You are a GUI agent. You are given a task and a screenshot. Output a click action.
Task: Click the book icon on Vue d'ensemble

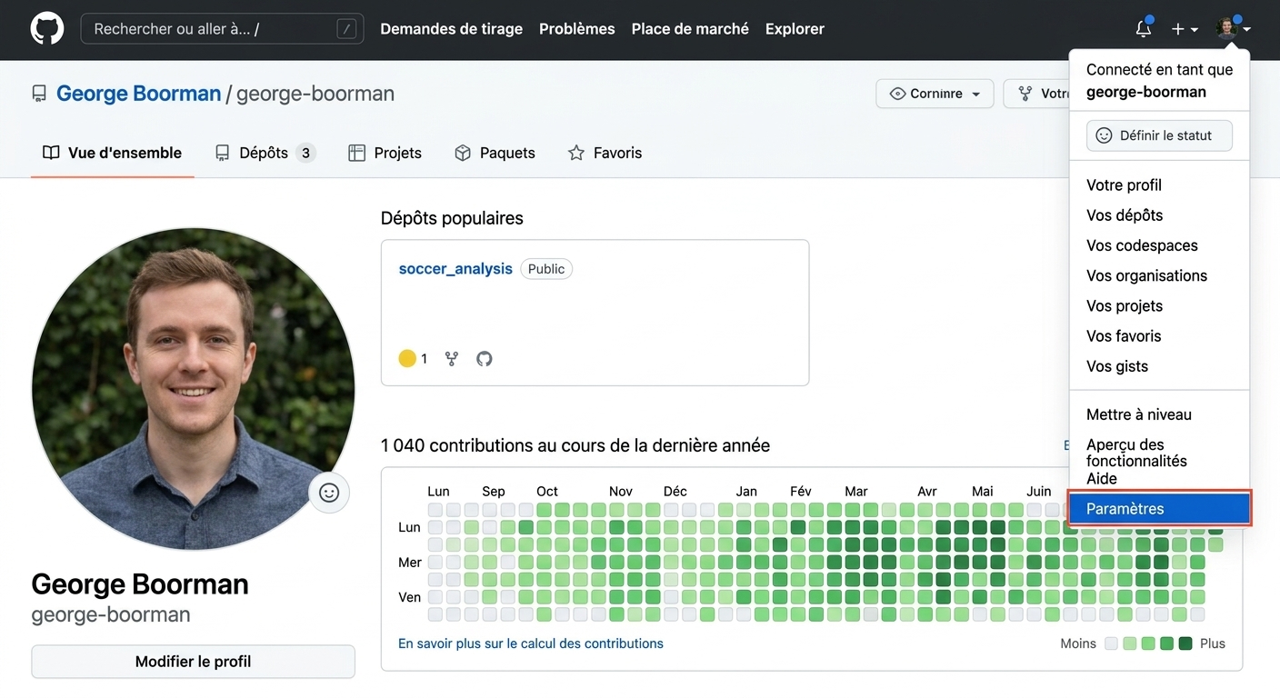[x=51, y=153]
